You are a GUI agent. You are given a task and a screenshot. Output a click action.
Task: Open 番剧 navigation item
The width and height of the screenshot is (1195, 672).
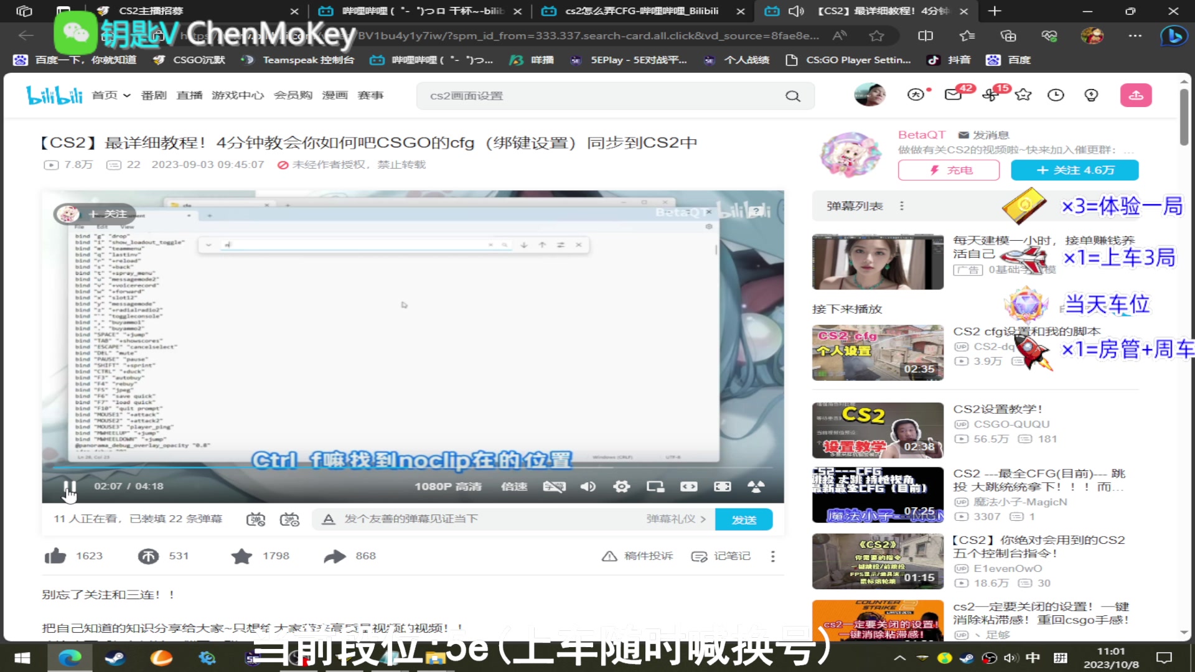[154, 95]
